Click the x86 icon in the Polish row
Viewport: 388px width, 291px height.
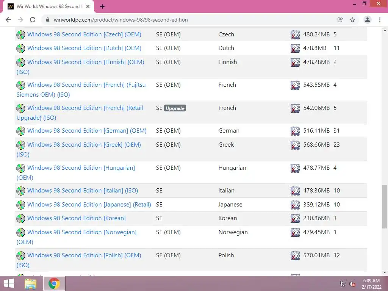295,255
